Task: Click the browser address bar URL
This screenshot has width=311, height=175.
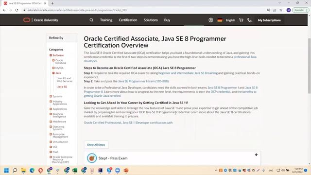Action: pyautogui.click(x=77, y=10)
